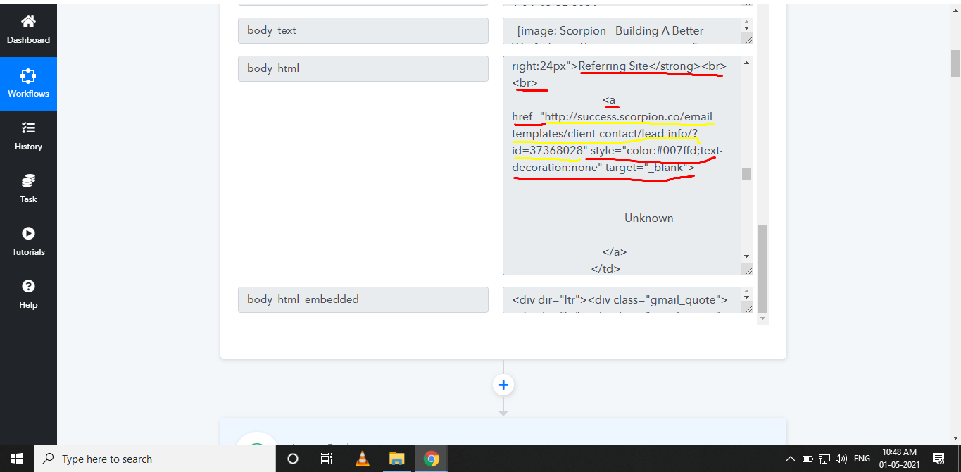Open the Help question mark icon
Screen dimensions: 961x472
pyautogui.click(x=28, y=287)
